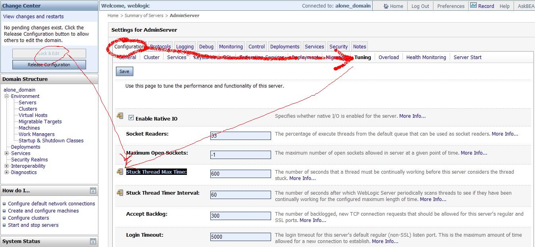Click the Login Timeout input field
The image size is (535, 247).
pos(241,237)
